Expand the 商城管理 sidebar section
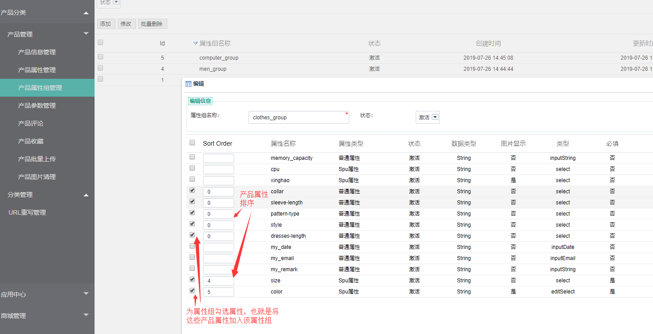The width and height of the screenshot is (653, 334). 86,315
